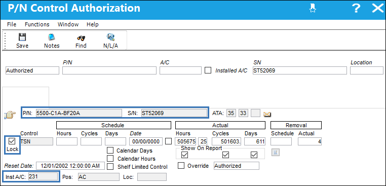The image size is (386, 186).
Task: Click the Actual section header
Action: 220,125
